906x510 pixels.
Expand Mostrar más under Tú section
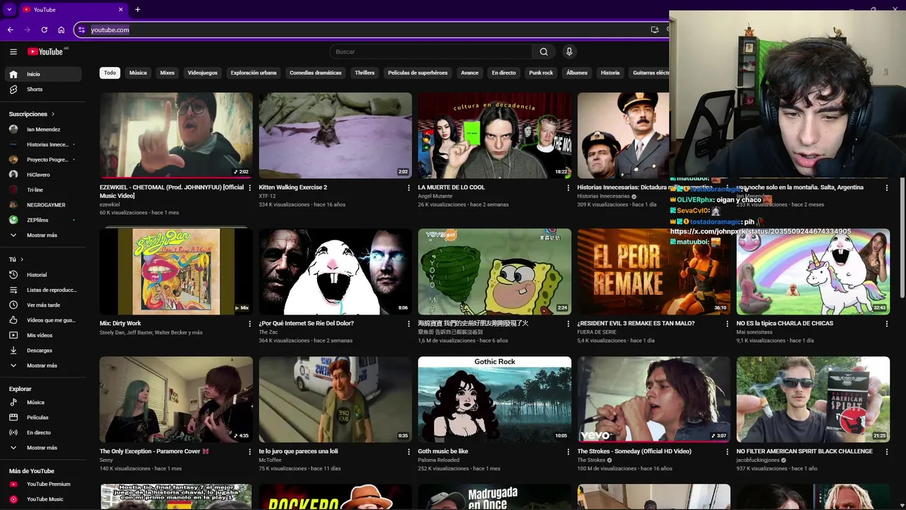pos(44,365)
